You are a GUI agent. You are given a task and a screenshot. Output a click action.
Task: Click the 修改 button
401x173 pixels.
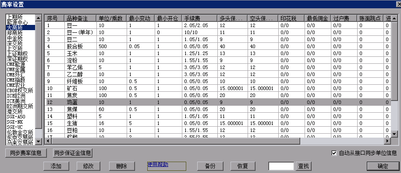tap(89, 166)
